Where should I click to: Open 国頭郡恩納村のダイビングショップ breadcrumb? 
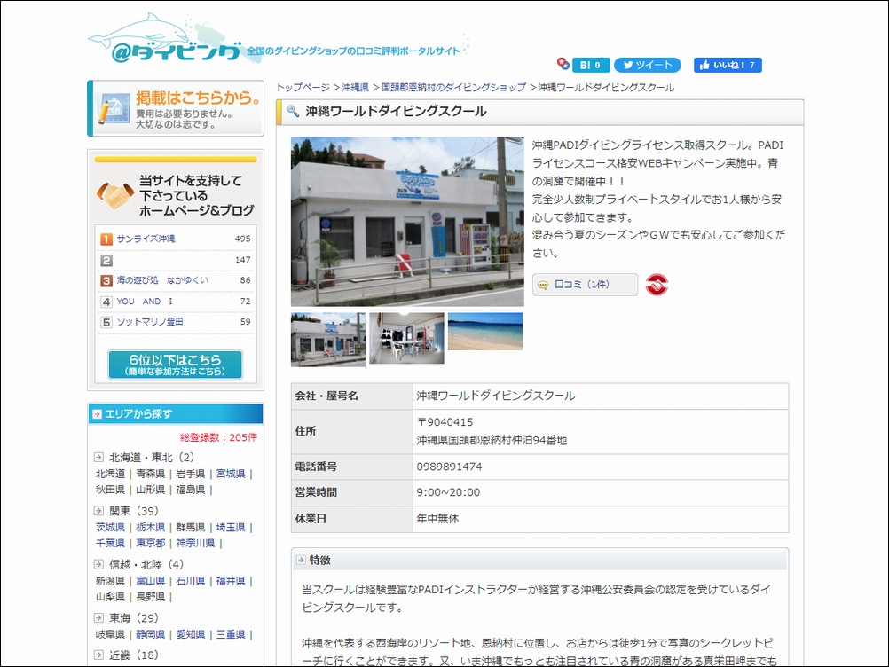pos(453,87)
